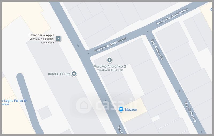Click the house icon in the casa.it watermark
This screenshot has width=214, height=136.
tap(84, 105)
